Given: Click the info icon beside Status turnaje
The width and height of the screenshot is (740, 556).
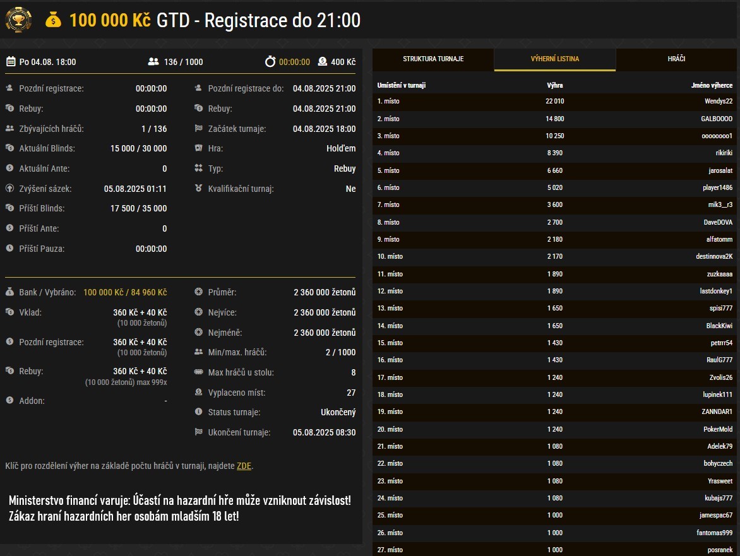Looking at the screenshot, I should (199, 413).
